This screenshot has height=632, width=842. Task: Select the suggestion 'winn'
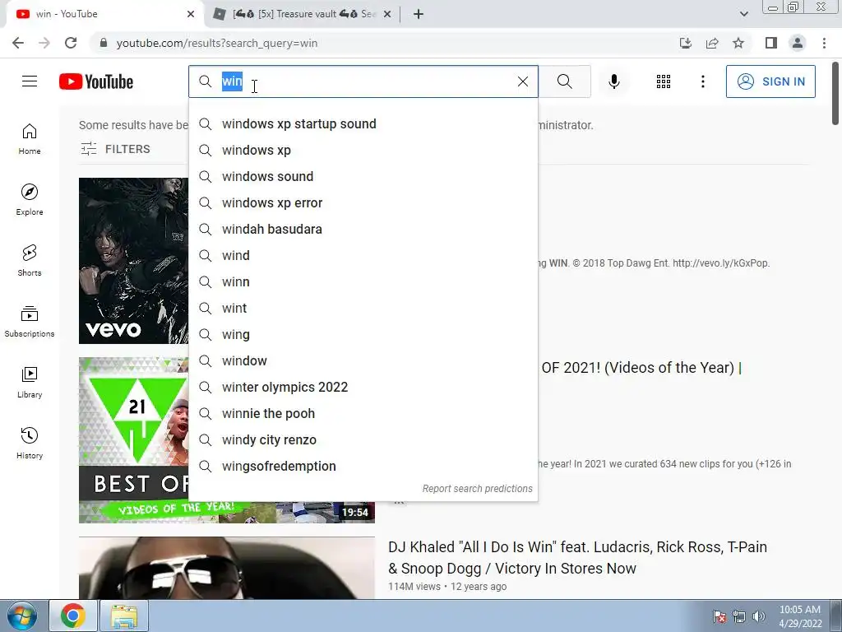pyautogui.click(x=363, y=281)
